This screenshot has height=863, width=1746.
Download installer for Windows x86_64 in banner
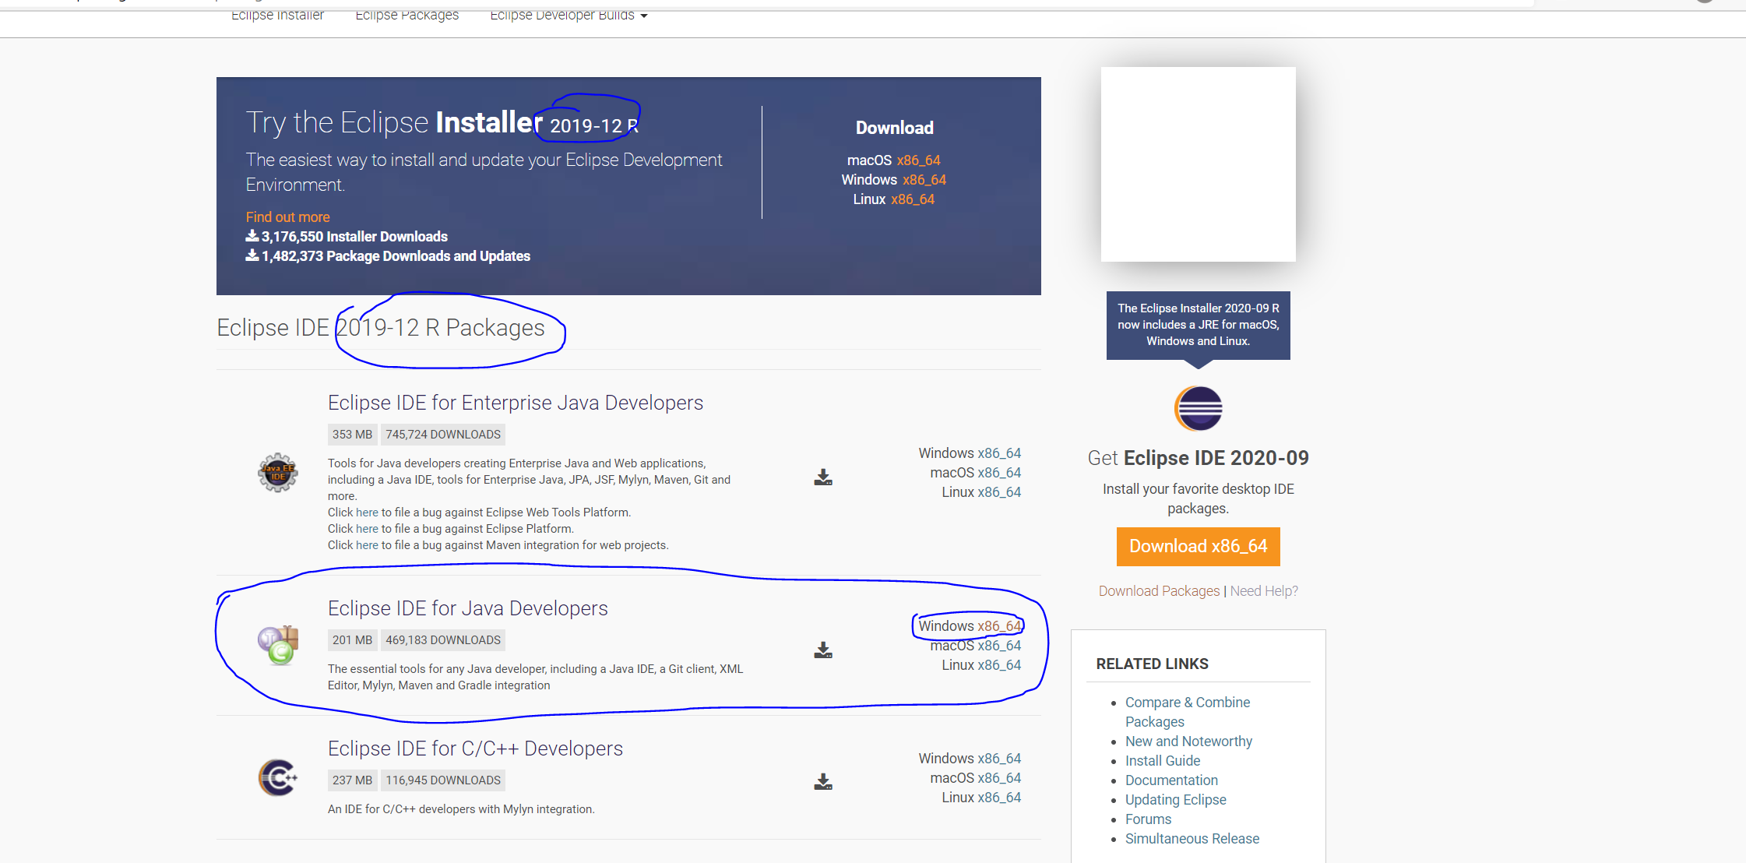tap(924, 179)
